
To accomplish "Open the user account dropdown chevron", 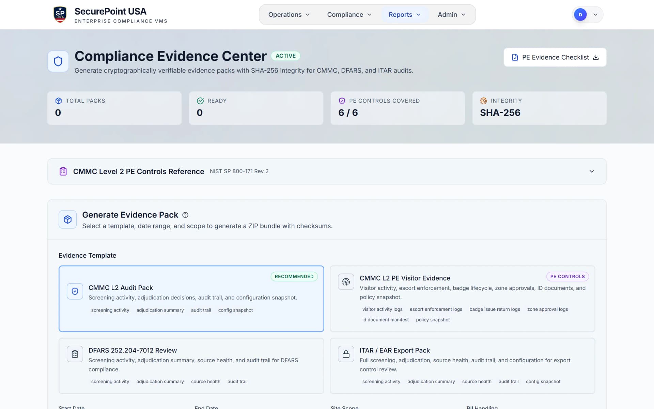I will click(x=595, y=15).
